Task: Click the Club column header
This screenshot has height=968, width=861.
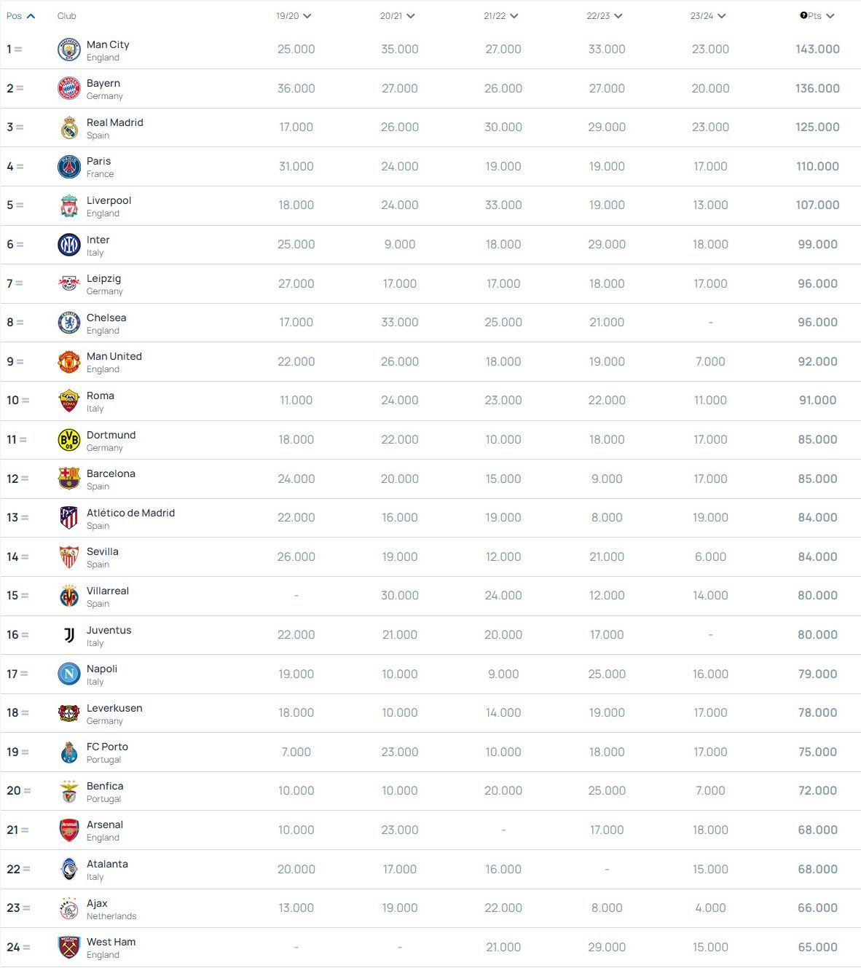Action: (67, 16)
